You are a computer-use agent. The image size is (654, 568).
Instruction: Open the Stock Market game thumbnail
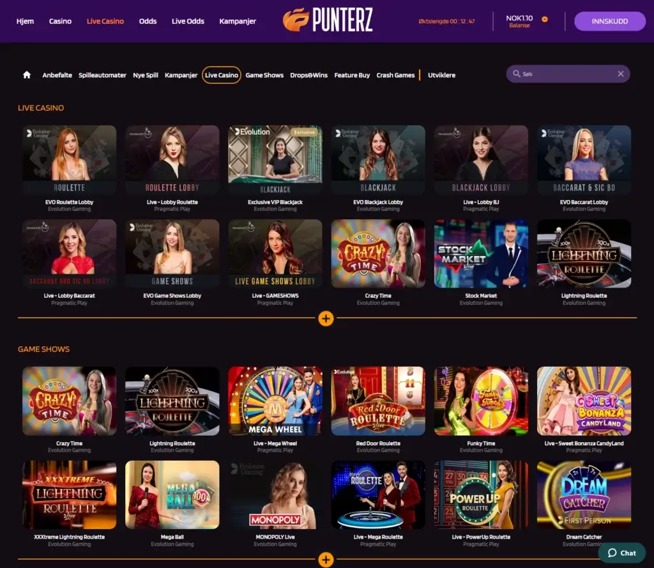coord(481,254)
